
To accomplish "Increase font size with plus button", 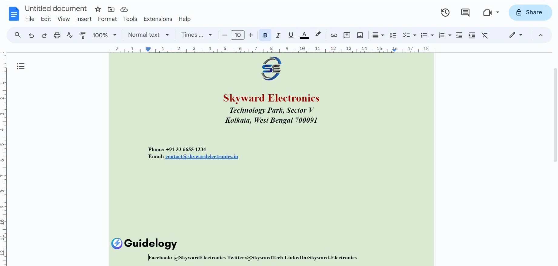I will coord(251,35).
